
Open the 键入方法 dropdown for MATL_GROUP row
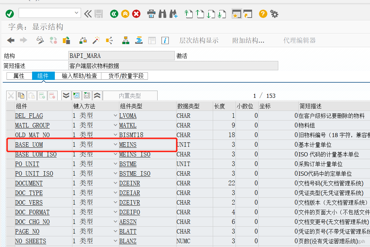pos(115,125)
